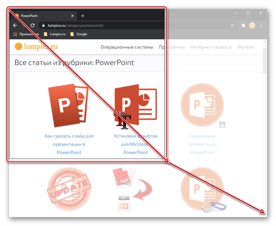Open the Extensions puzzle icon
Image resolution: width=276 pixels, height=226 pixels.
click(243, 25)
